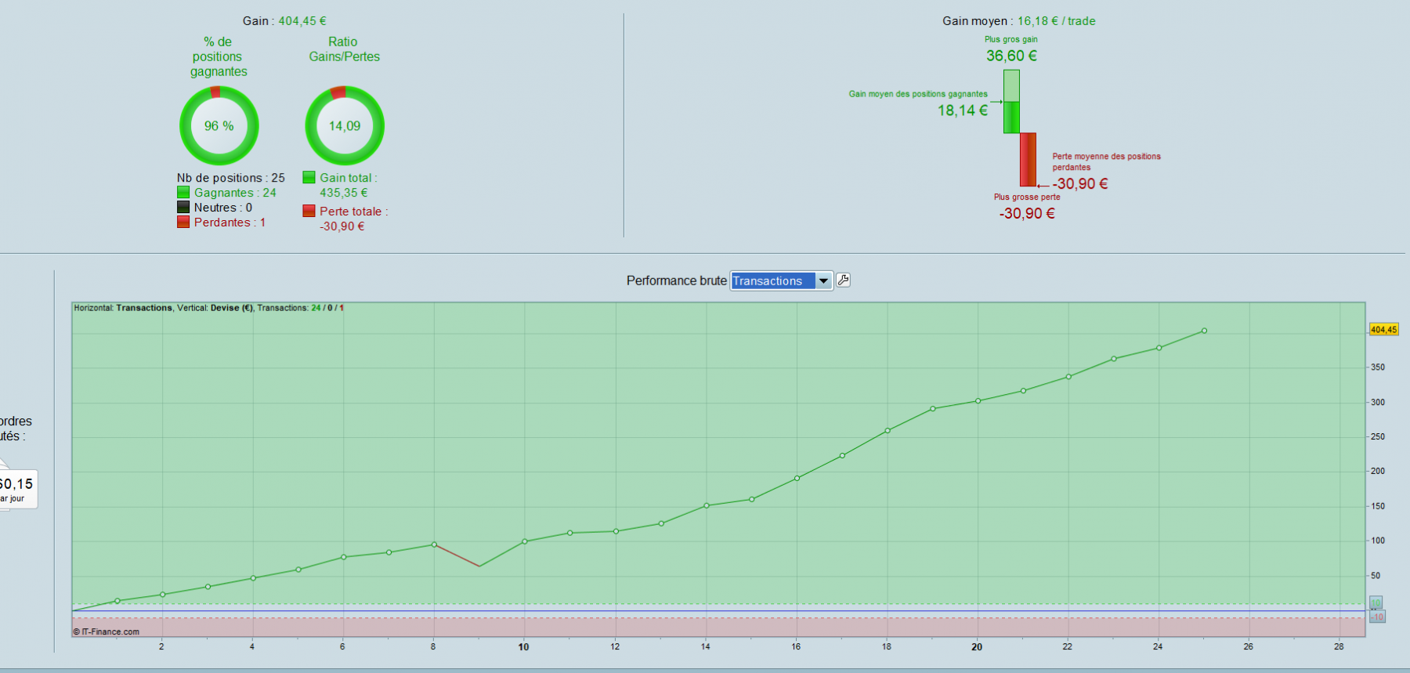This screenshot has width=1410, height=673.
Task: Click the red losing segment on the curve
Action: tap(457, 555)
